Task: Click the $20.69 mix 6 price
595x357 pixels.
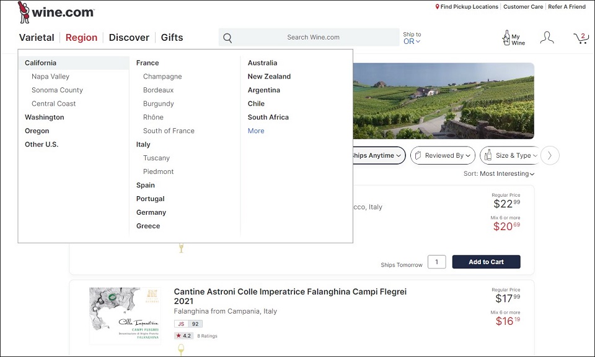Action: [506, 226]
